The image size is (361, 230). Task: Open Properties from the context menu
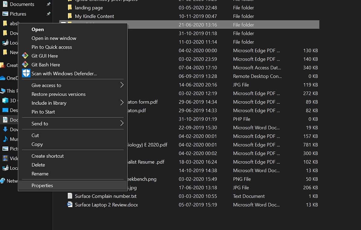42,185
